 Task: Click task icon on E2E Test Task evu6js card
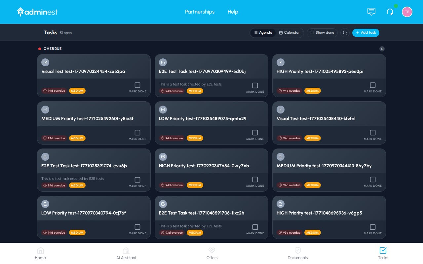click(x=45, y=157)
